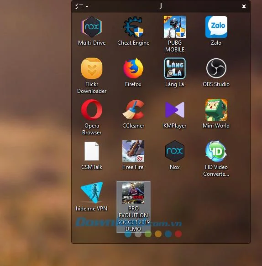The image size is (262, 266).
Task: Open the Multi-Drive Nox icon
Action: coord(92,27)
